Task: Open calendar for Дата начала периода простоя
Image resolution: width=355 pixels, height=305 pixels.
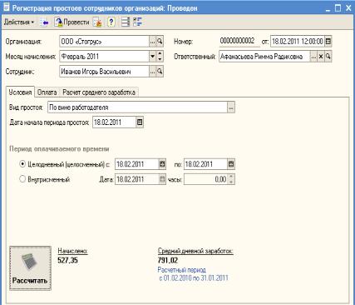Action: click(x=140, y=122)
